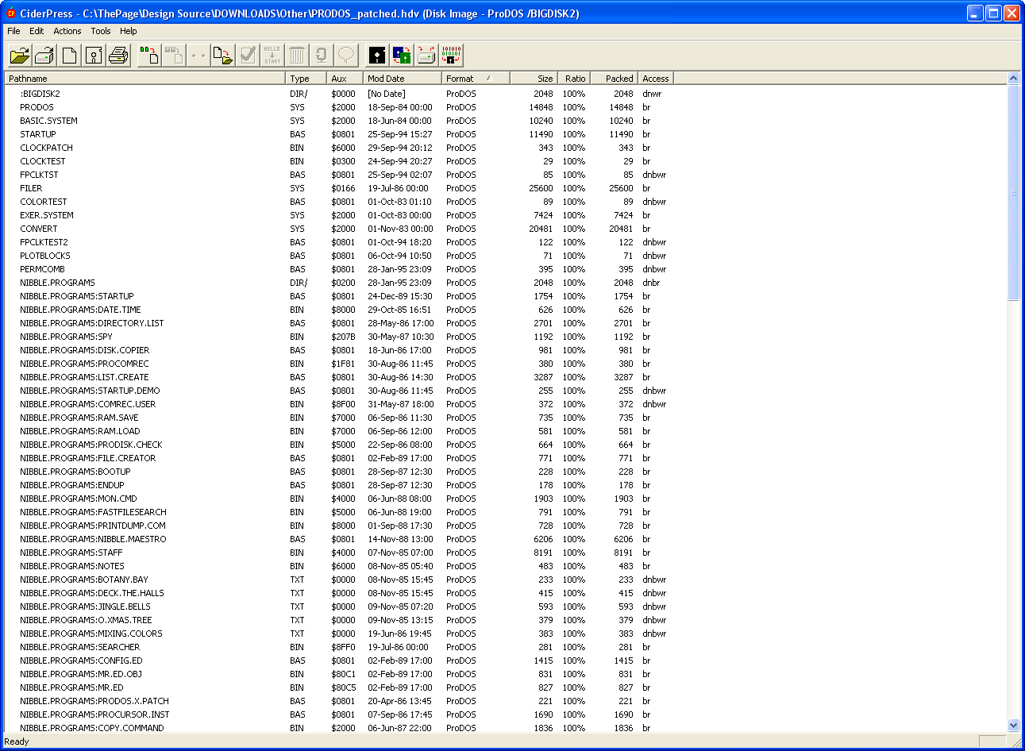Viewport: 1025px width, 751px height.
Task: Sort by the Access column header
Action: tap(655, 79)
